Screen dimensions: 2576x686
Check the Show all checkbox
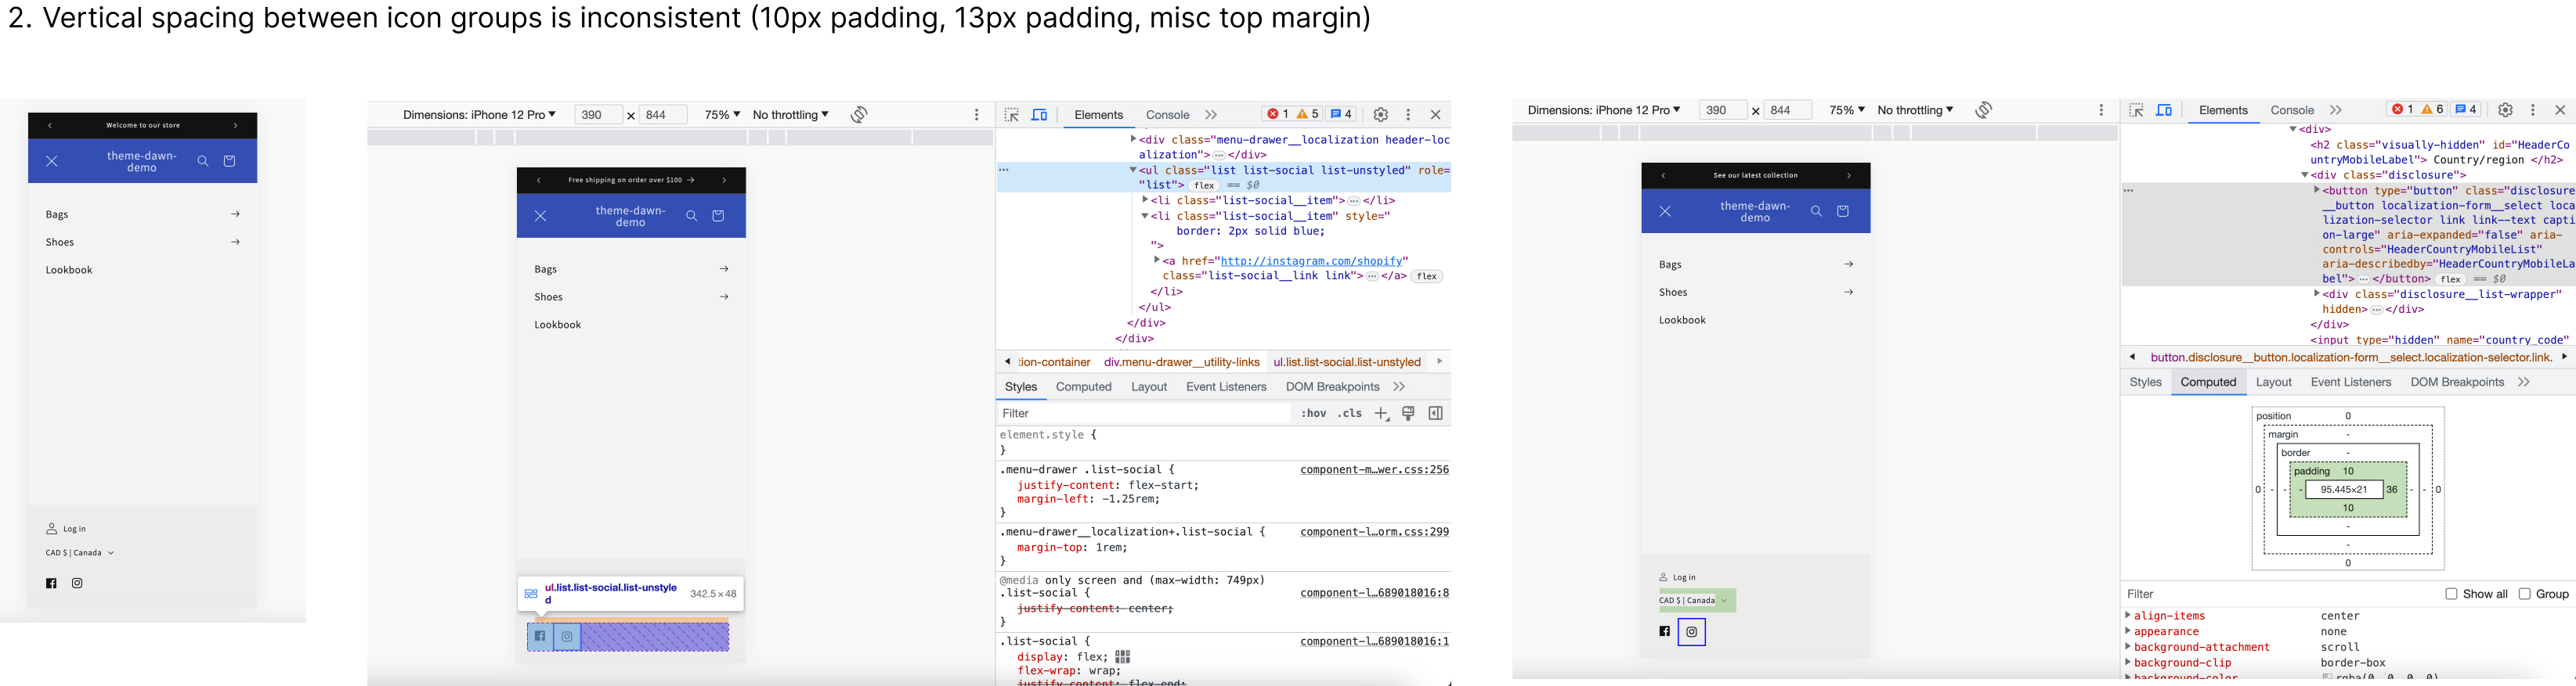[x=2451, y=594]
